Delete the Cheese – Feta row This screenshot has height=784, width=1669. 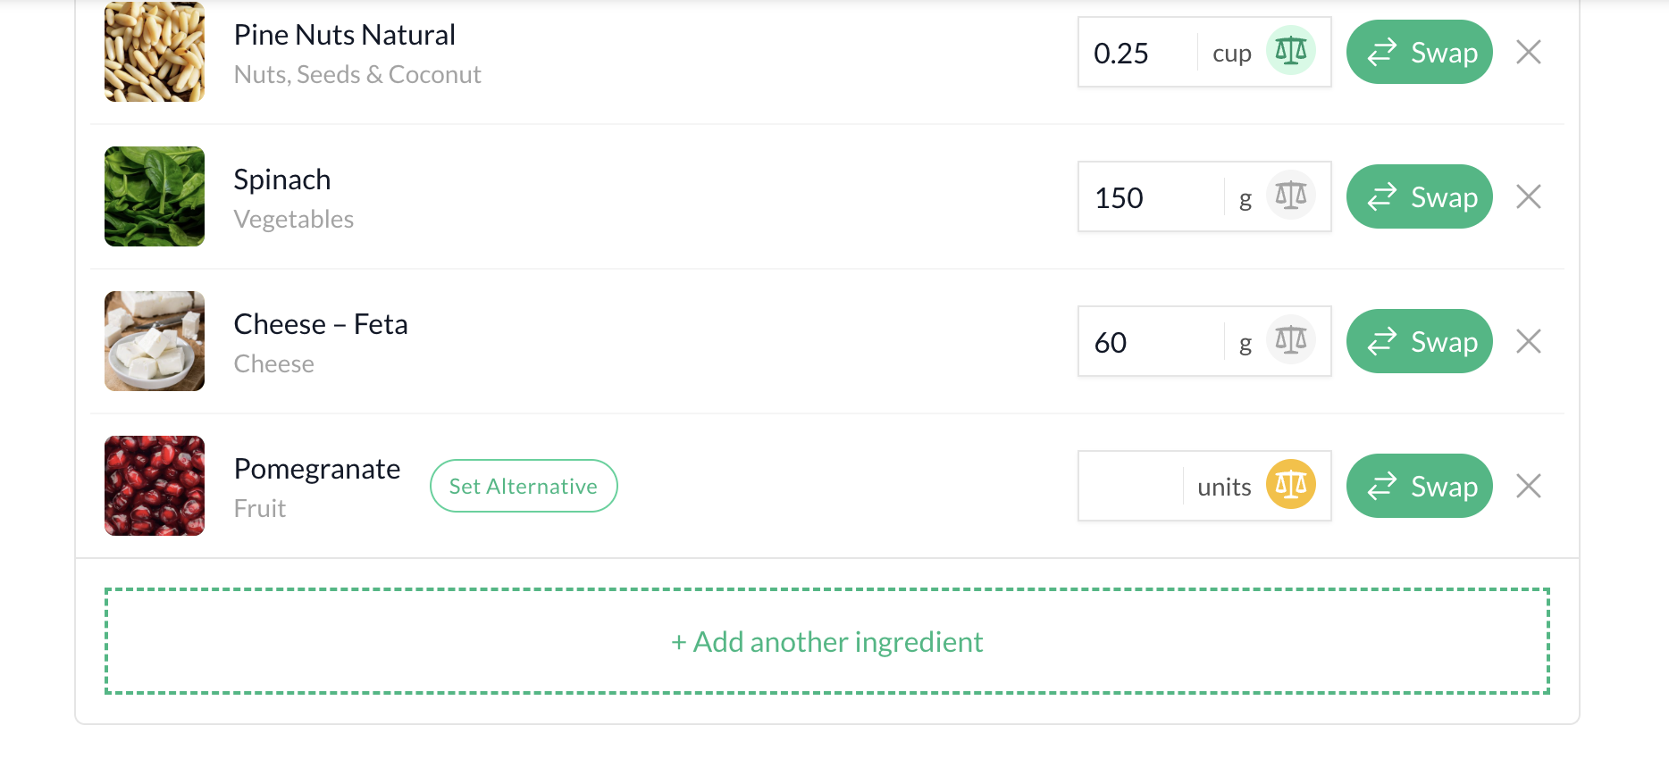point(1529,341)
